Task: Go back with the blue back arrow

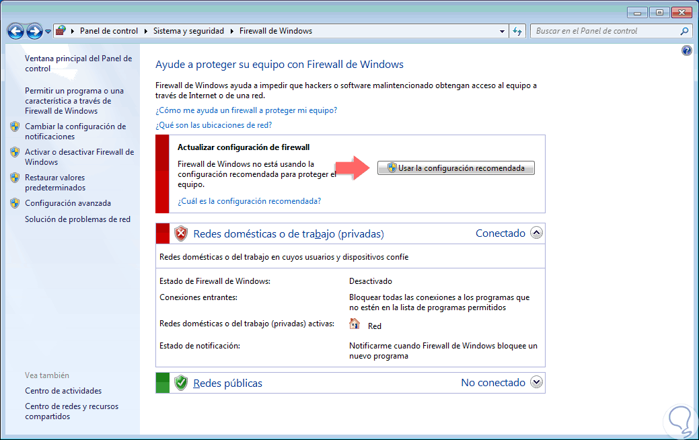Action: (x=15, y=31)
